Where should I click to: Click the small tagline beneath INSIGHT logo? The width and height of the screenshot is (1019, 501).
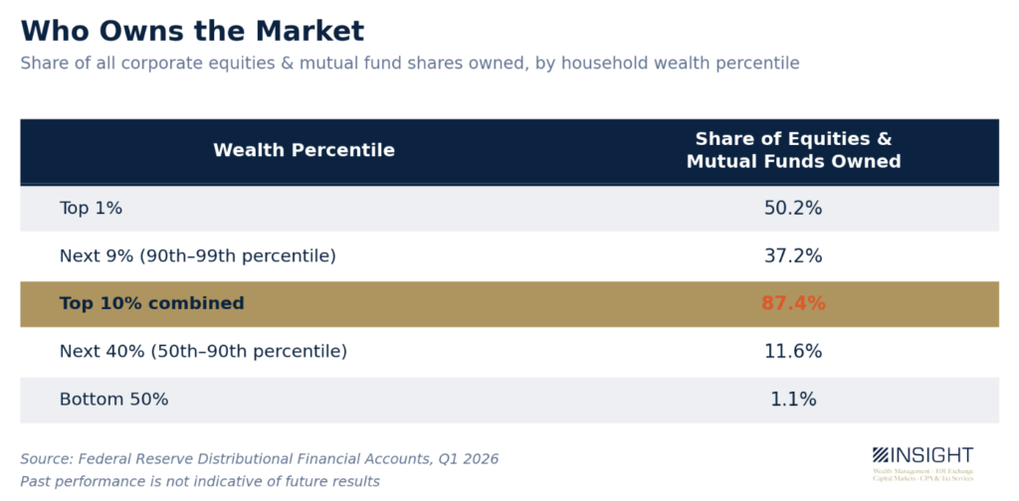923,474
